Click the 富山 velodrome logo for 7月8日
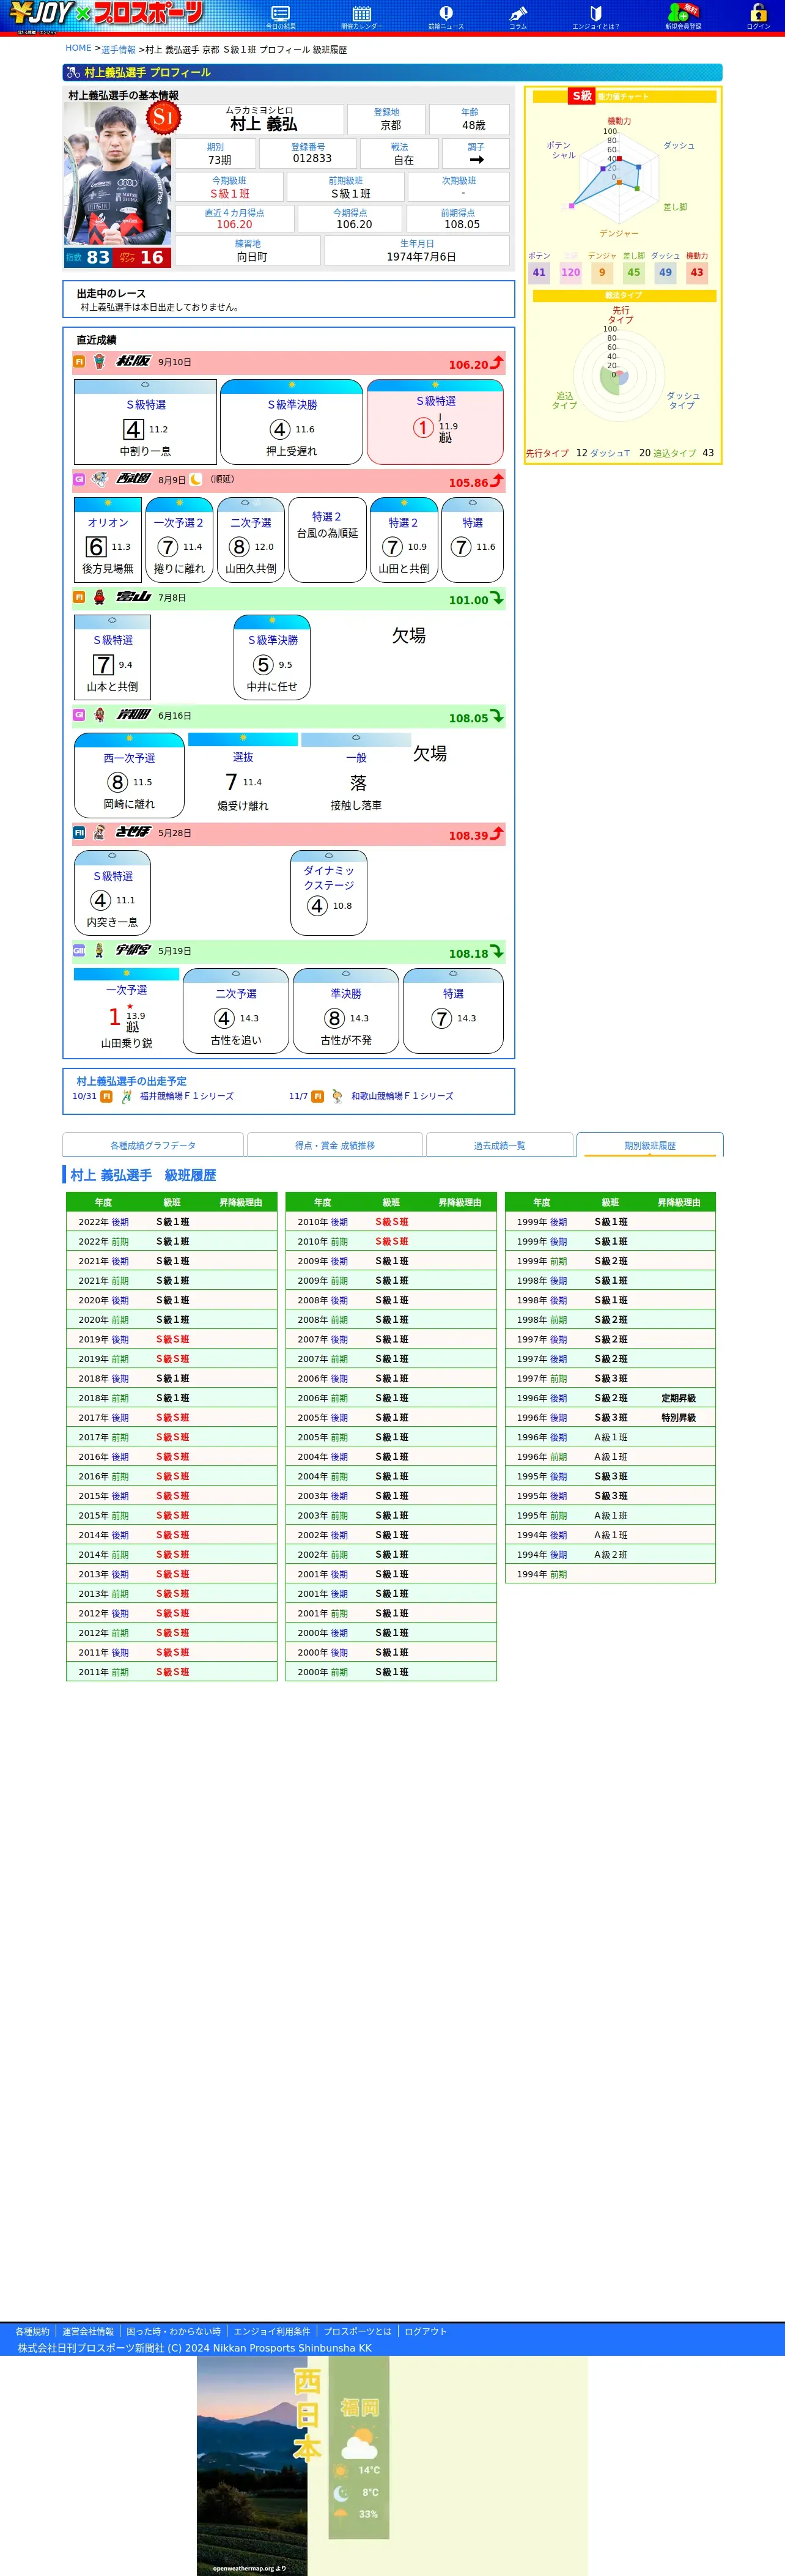Image resolution: width=785 pixels, height=2576 pixels. (133, 597)
